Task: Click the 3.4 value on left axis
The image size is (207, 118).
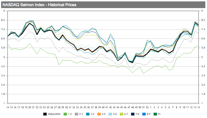Action: [3, 76]
